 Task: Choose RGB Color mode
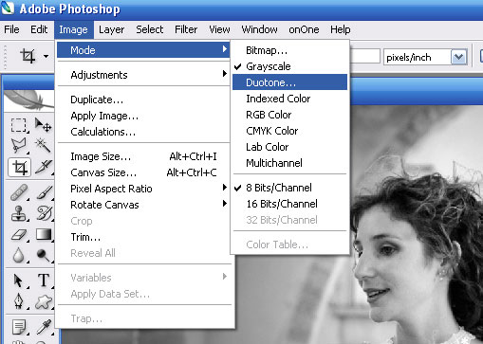point(289,115)
